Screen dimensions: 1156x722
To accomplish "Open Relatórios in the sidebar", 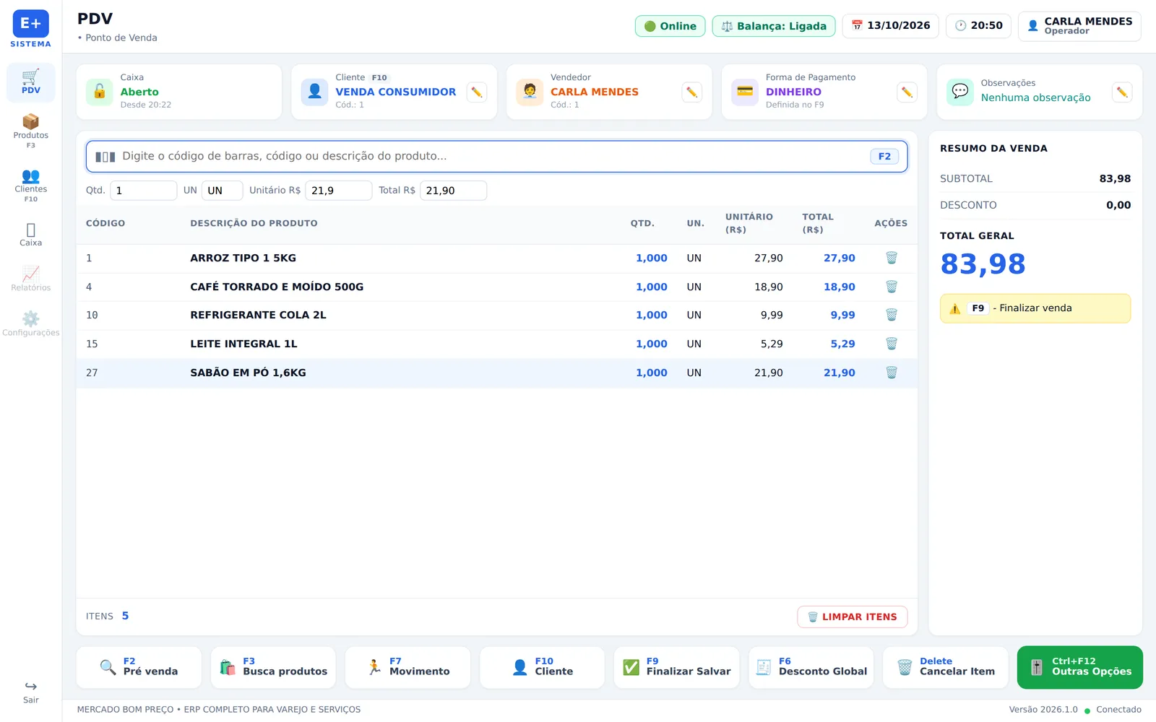I will point(30,279).
